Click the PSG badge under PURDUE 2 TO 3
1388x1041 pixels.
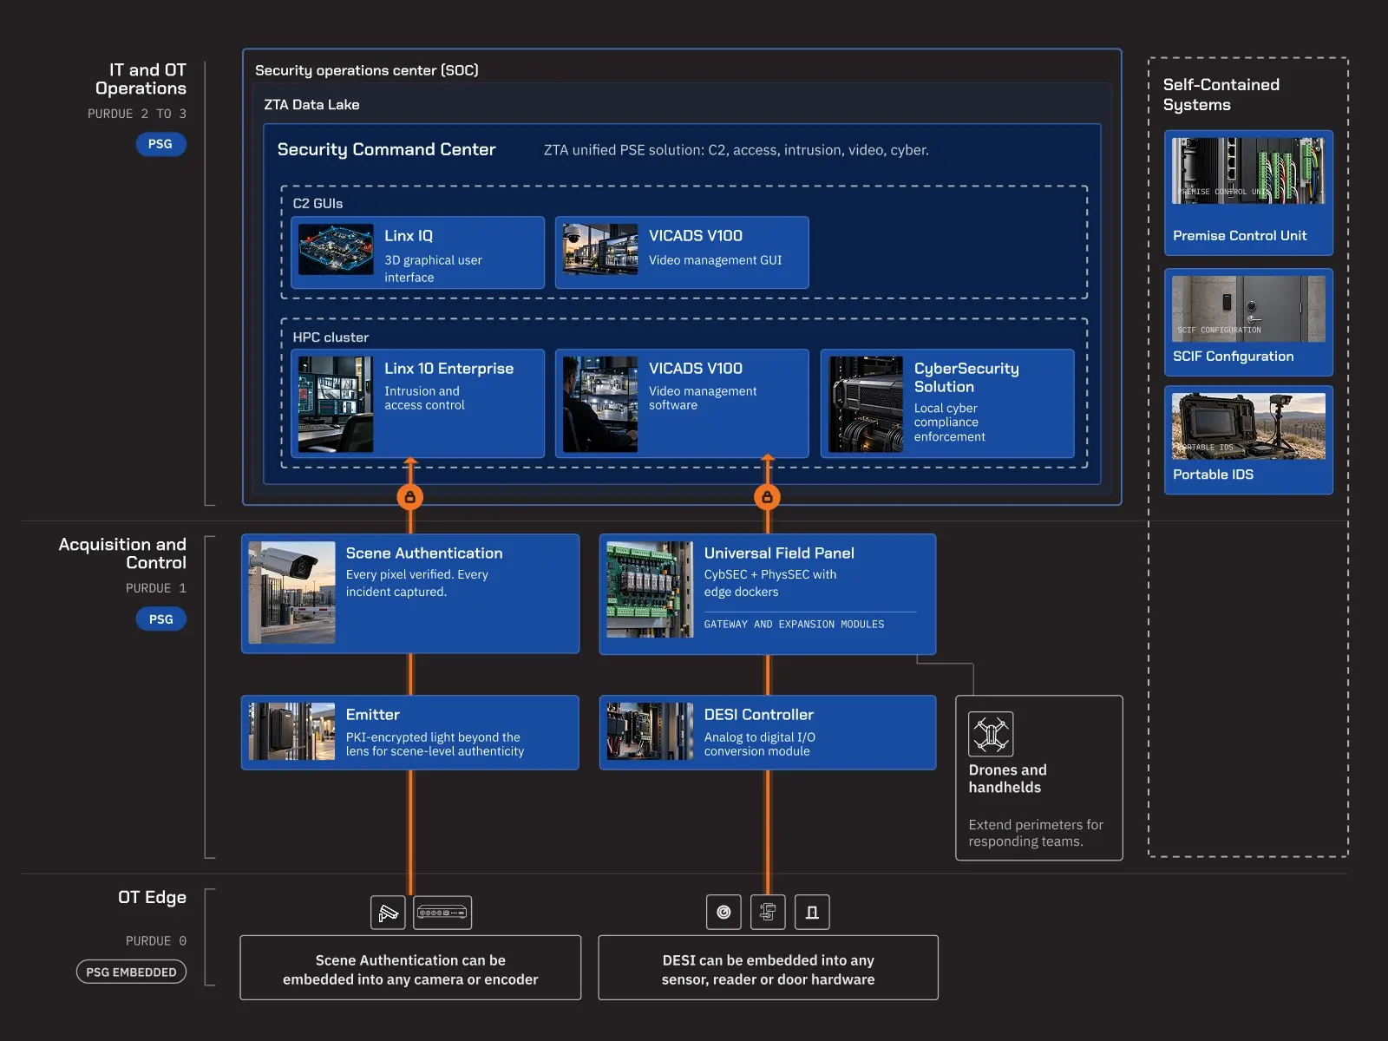point(160,144)
